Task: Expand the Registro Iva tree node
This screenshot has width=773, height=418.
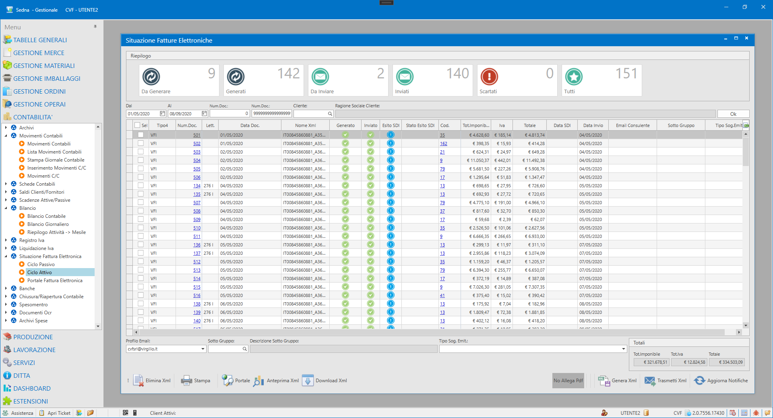Action: (x=6, y=240)
